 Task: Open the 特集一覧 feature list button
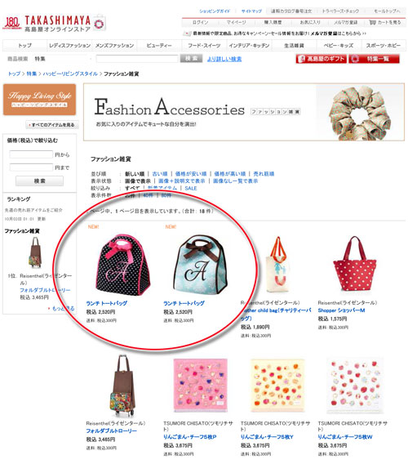point(374,59)
